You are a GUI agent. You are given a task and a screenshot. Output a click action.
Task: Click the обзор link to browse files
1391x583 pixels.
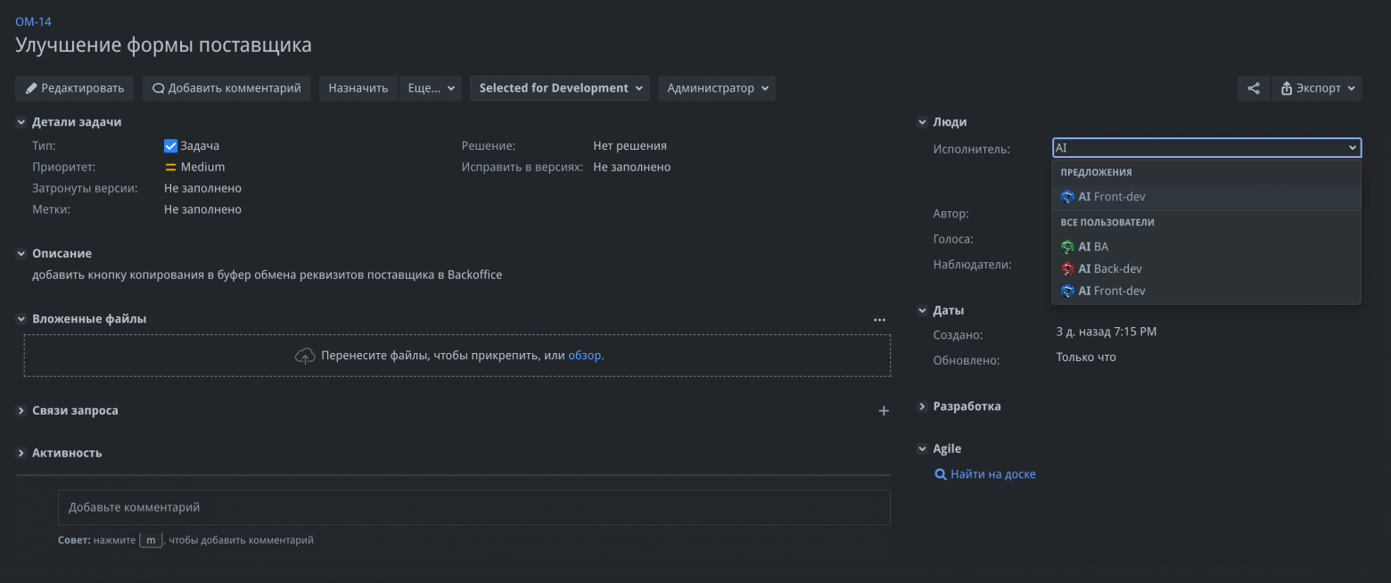tap(586, 356)
